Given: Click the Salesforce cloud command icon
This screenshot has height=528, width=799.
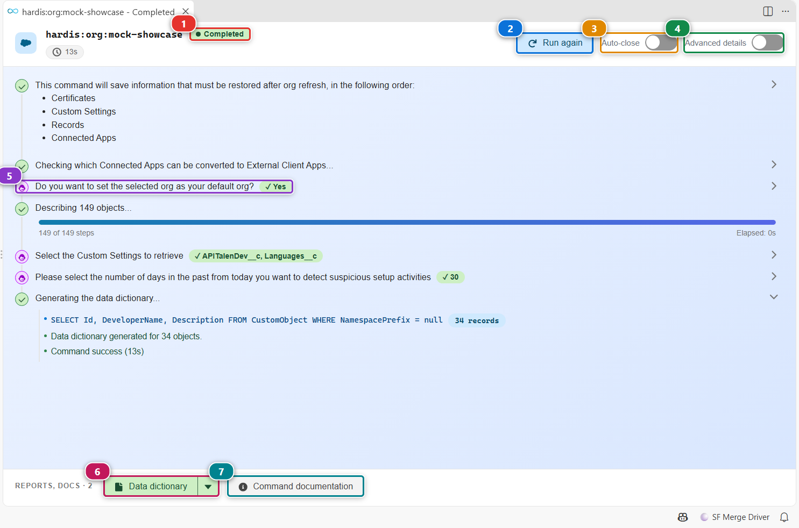Looking at the screenshot, I should (x=26, y=43).
